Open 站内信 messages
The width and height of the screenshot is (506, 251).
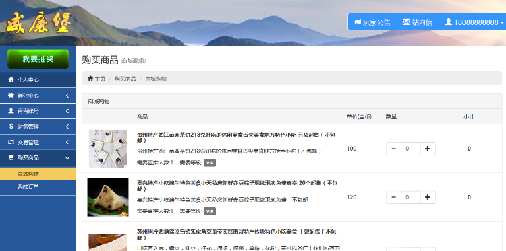(418, 22)
